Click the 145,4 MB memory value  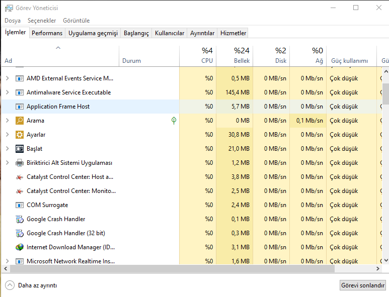pyautogui.click(x=238, y=92)
